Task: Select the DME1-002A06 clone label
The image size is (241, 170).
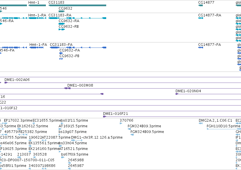Action: click(x=17, y=79)
